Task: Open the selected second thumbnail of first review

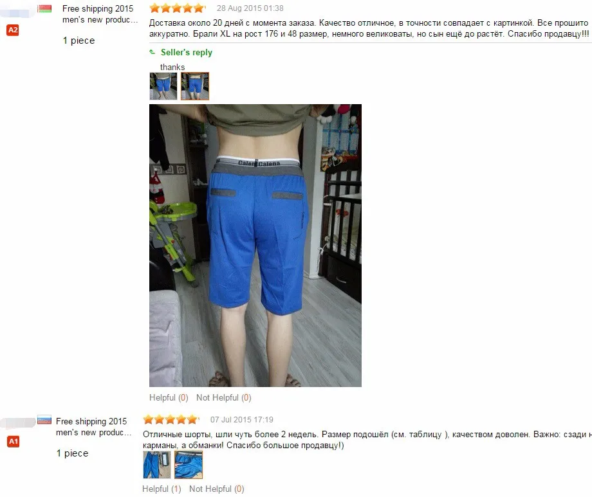Action: point(195,86)
